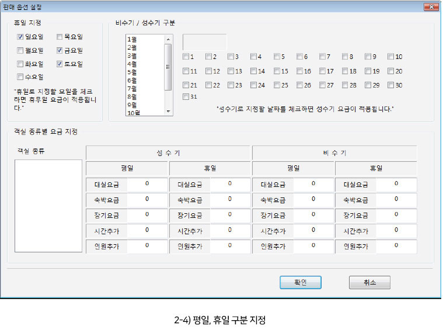Viewport: 443px width, 333px height.
Task: Uncheck the 금요일 holiday checkbox
Action: click(x=60, y=51)
